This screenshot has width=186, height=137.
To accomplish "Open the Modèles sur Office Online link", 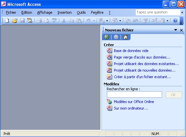I will pyautogui.click(x=134, y=102).
